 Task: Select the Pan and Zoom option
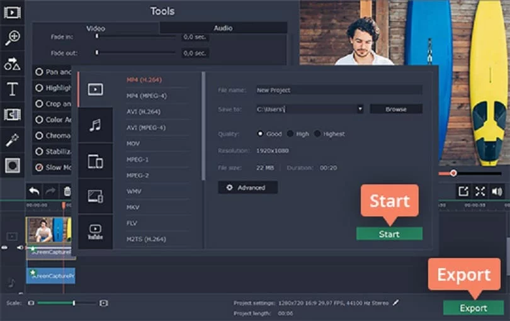[x=52, y=72]
